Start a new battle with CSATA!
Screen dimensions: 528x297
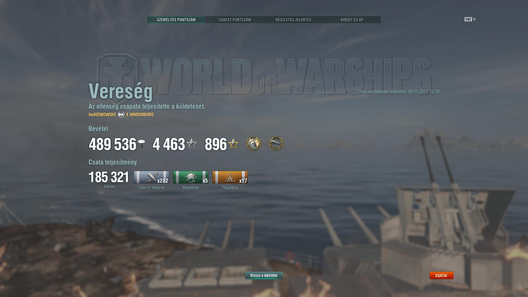(x=441, y=275)
